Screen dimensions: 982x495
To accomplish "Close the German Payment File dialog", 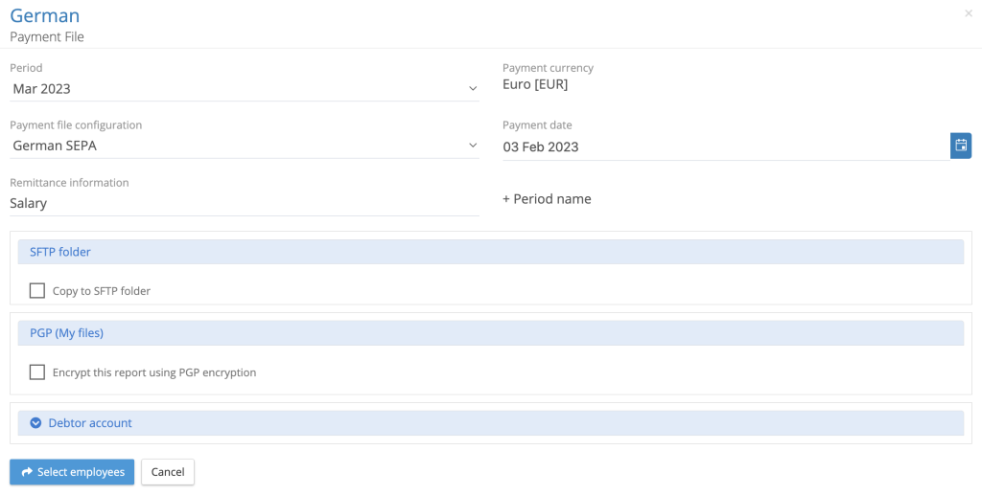I will pyautogui.click(x=968, y=13).
